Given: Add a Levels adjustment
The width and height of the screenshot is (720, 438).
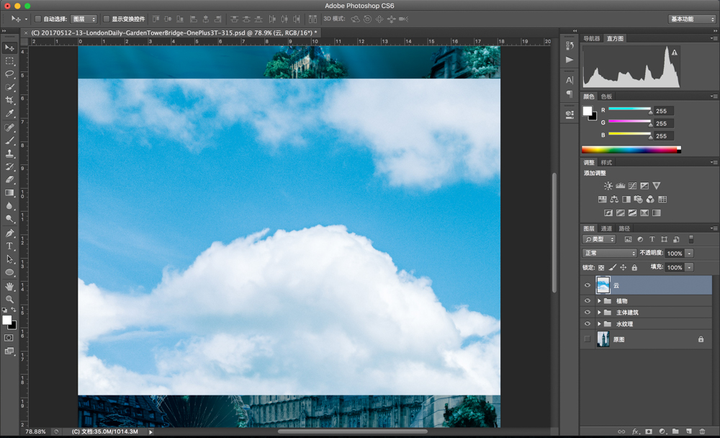Looking at the screenshot, I should (x=621, y=186).
